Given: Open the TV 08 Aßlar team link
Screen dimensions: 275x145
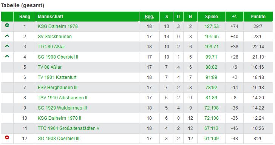Looking at the screenshot, I should coord(49,67).
